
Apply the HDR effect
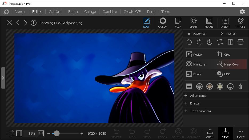[223, 74]
